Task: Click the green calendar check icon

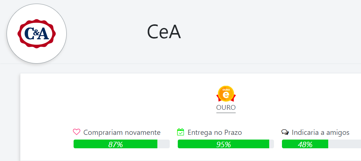Action: 181,132
